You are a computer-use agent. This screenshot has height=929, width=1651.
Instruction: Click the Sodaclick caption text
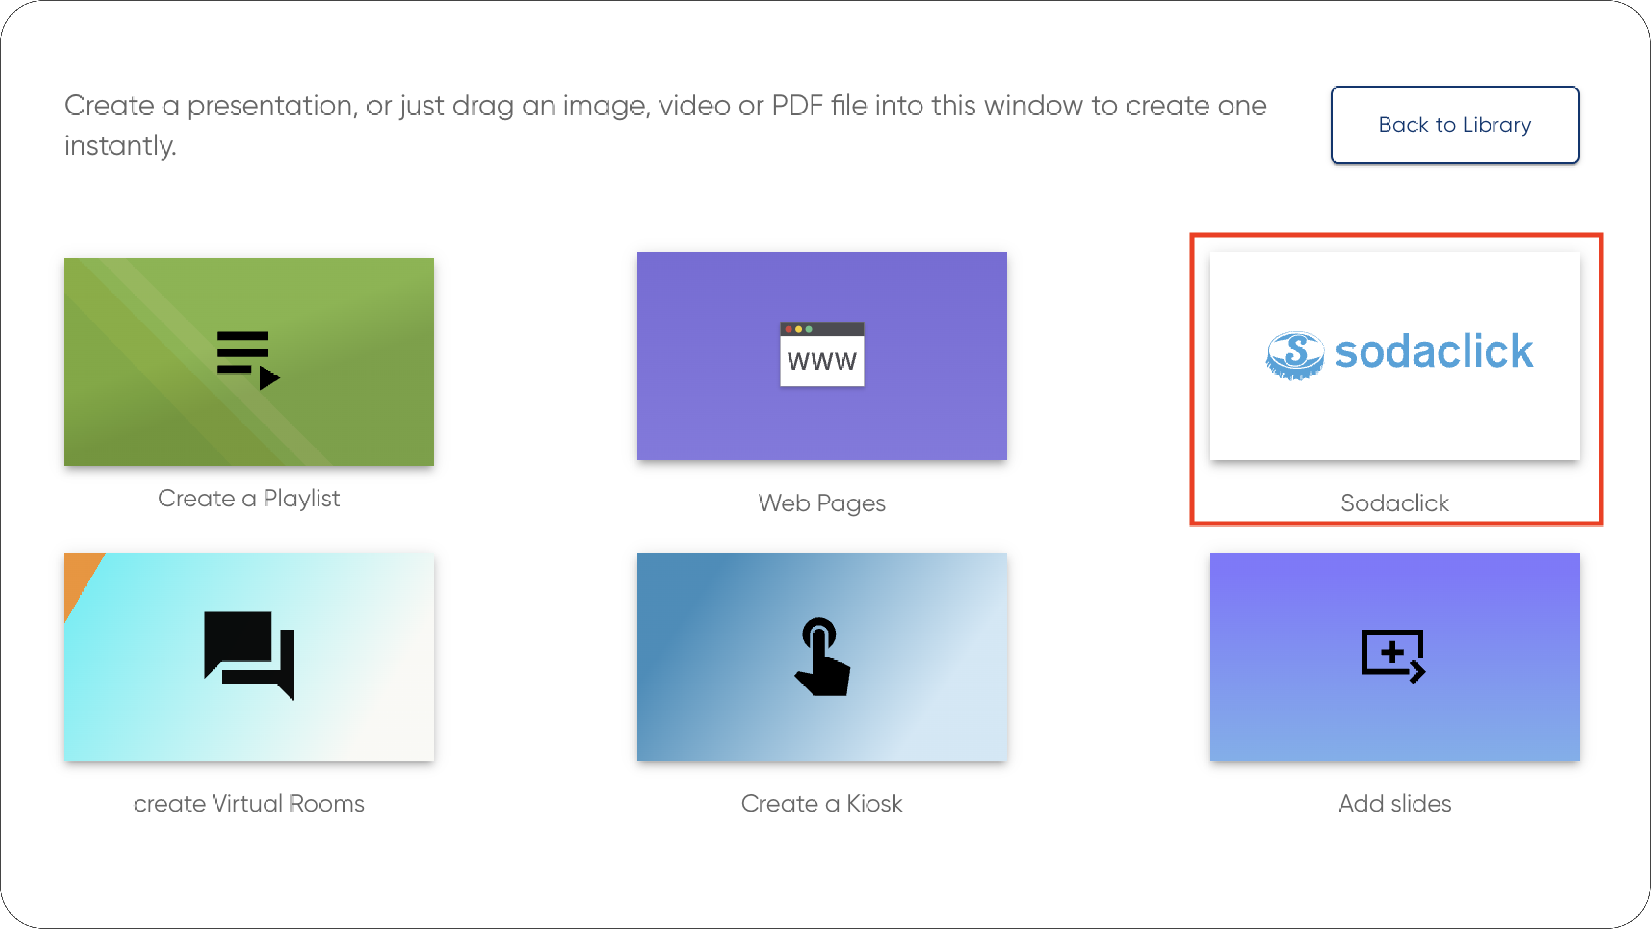coord(1395,503)
